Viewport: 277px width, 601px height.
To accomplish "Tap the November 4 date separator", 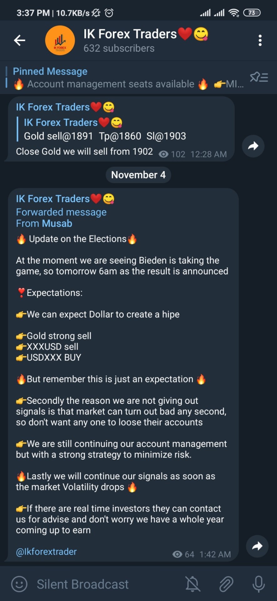I will 138,175.
